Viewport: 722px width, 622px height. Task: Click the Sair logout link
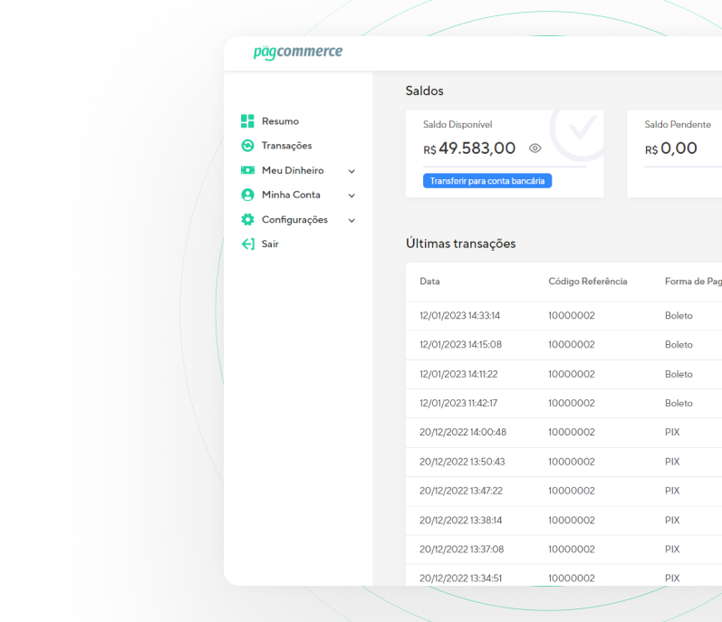click(270, 244)
